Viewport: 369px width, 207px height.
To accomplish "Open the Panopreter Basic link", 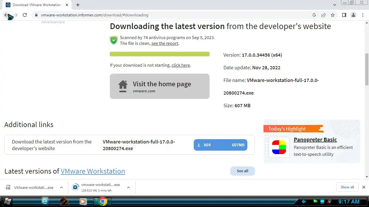I will click(x=315, y=140).
